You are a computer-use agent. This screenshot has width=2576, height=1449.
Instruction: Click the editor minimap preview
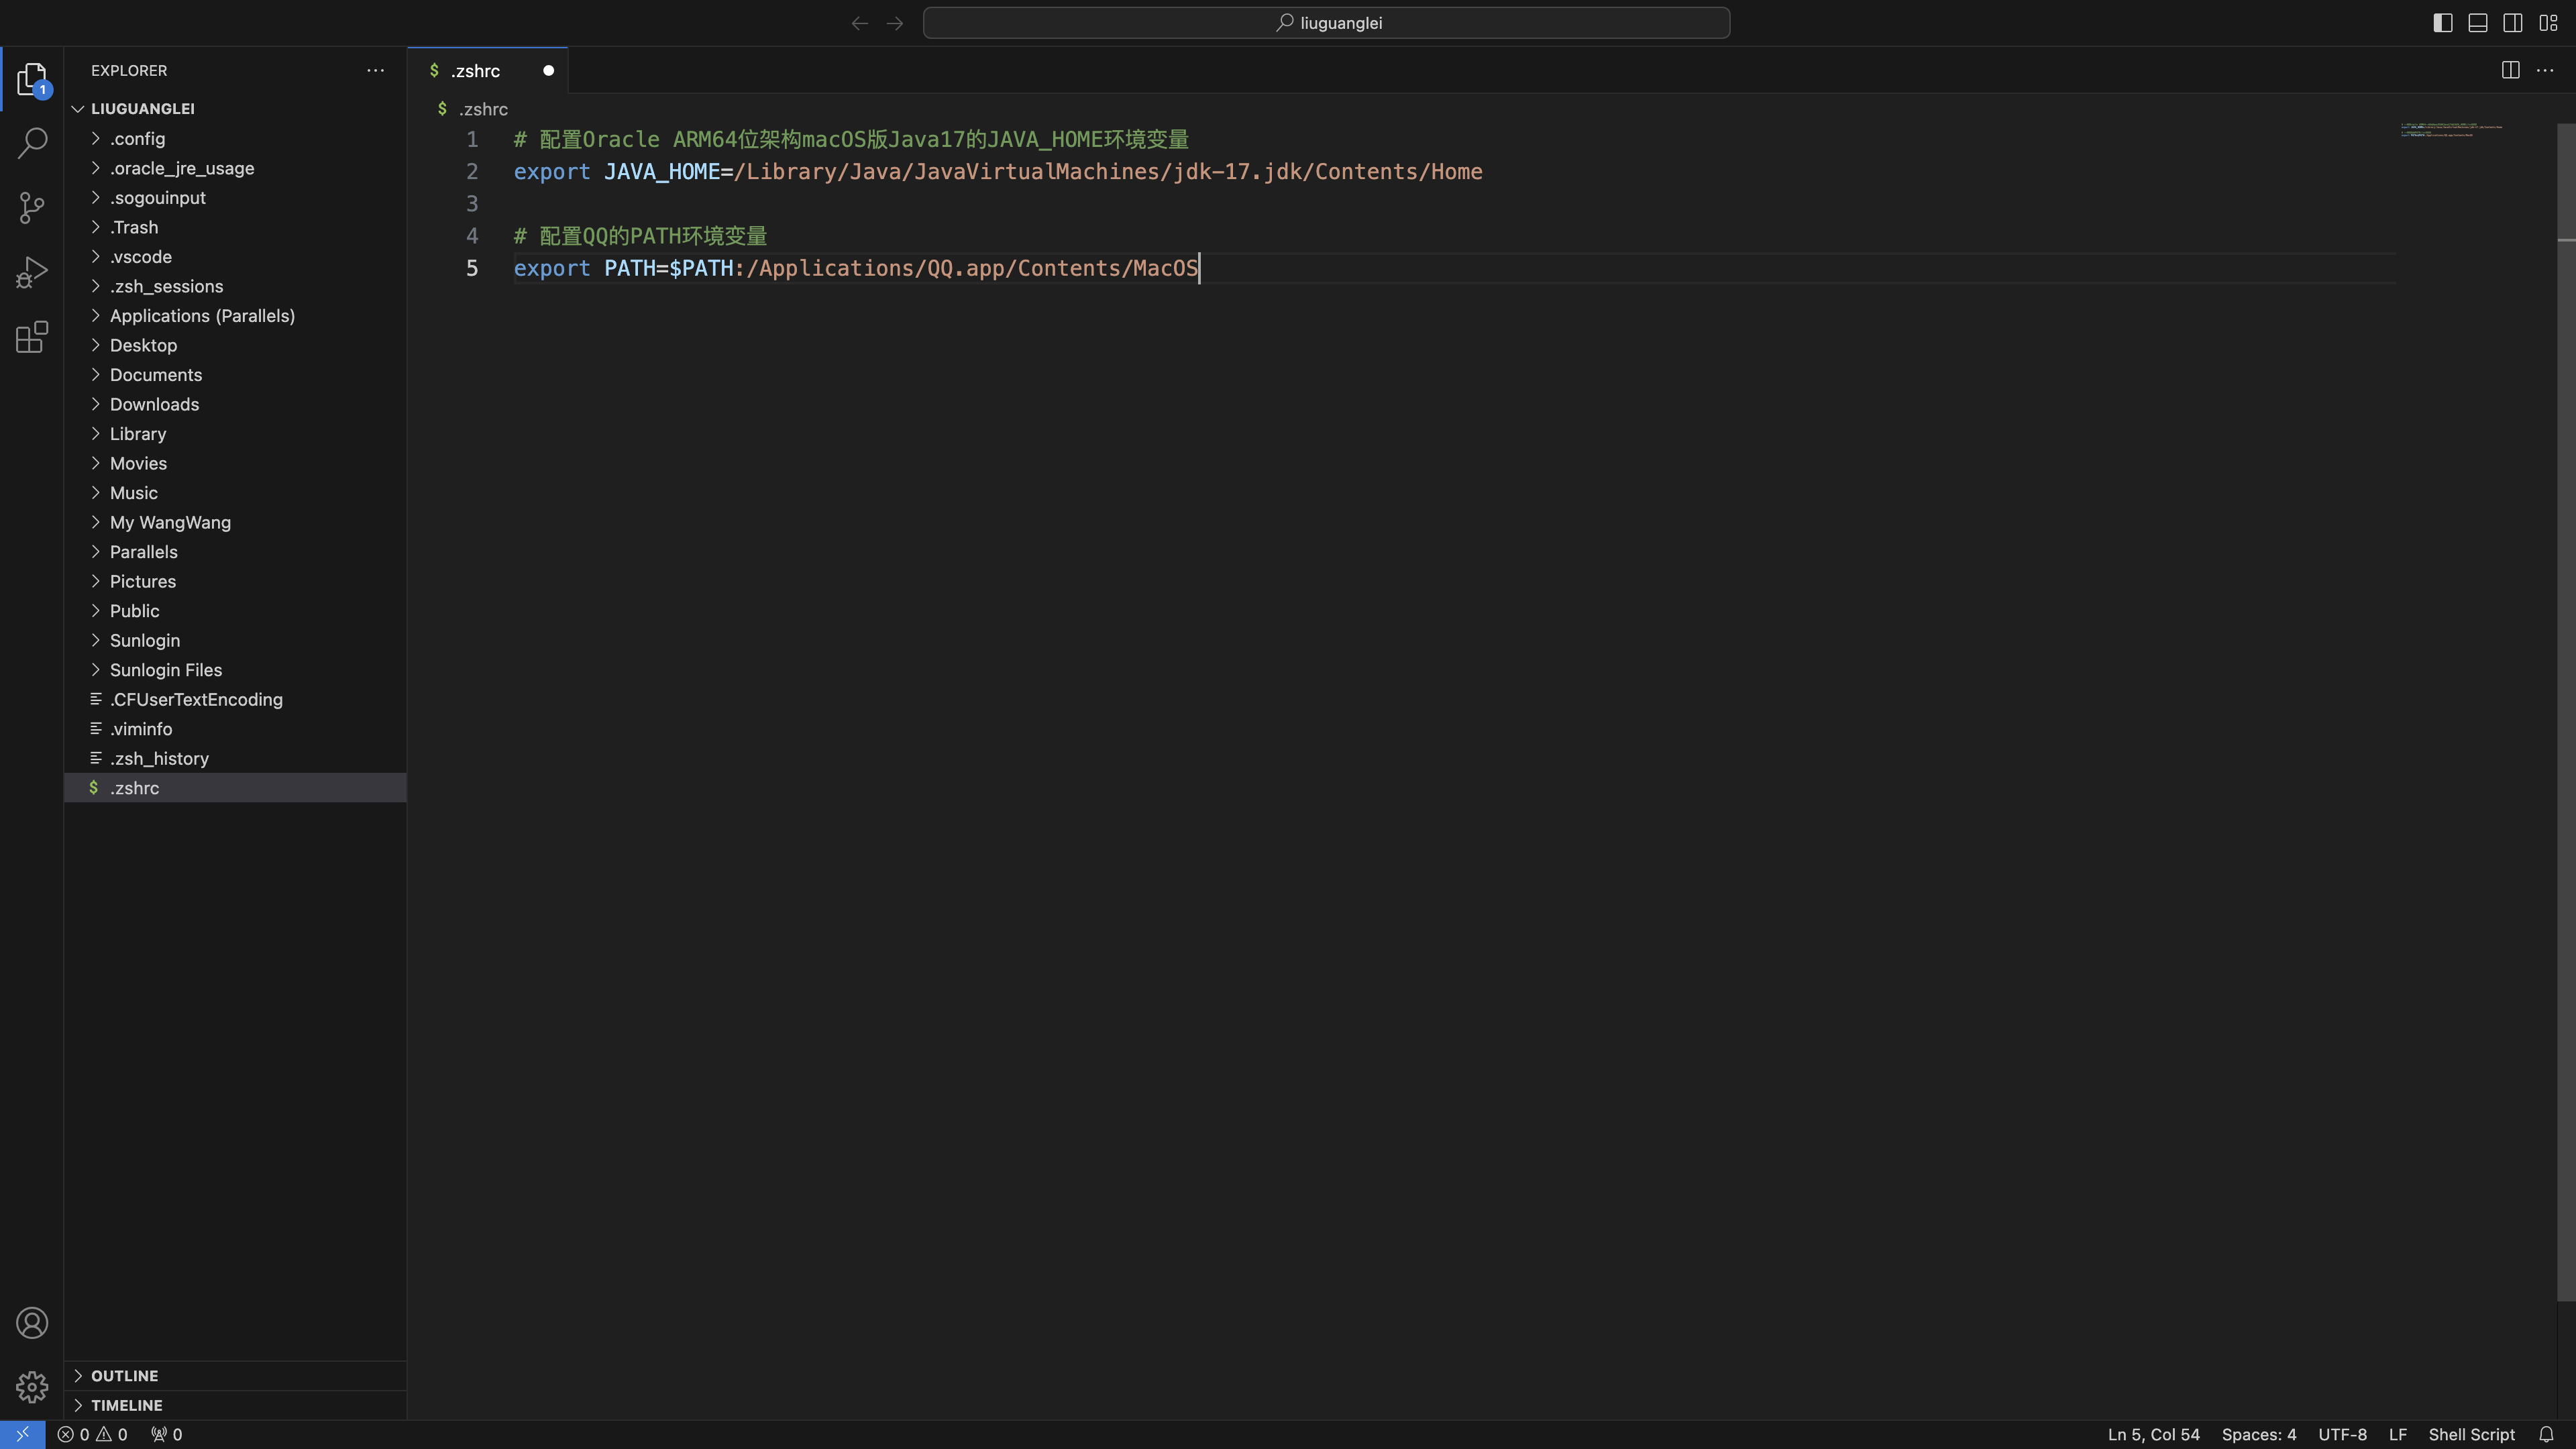click(2451, 130)
